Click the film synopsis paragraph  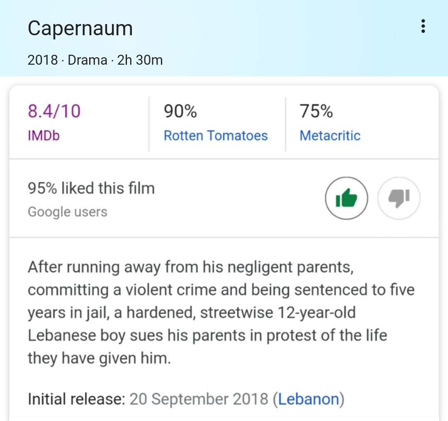(x=220, y=312)
